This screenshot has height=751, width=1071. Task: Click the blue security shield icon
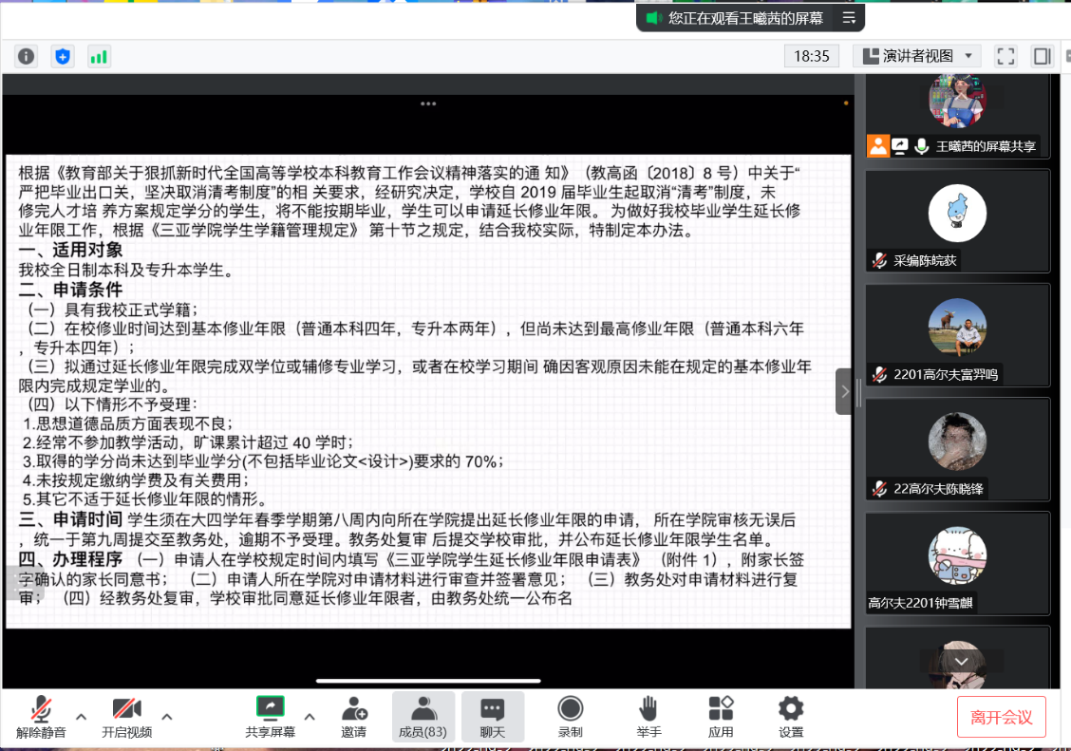(63, 56)
